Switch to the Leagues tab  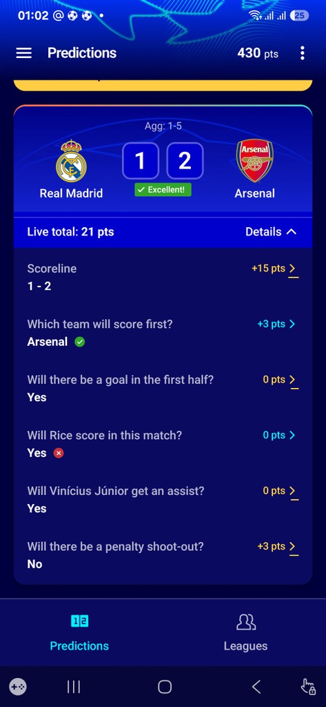tap(245, 632)
